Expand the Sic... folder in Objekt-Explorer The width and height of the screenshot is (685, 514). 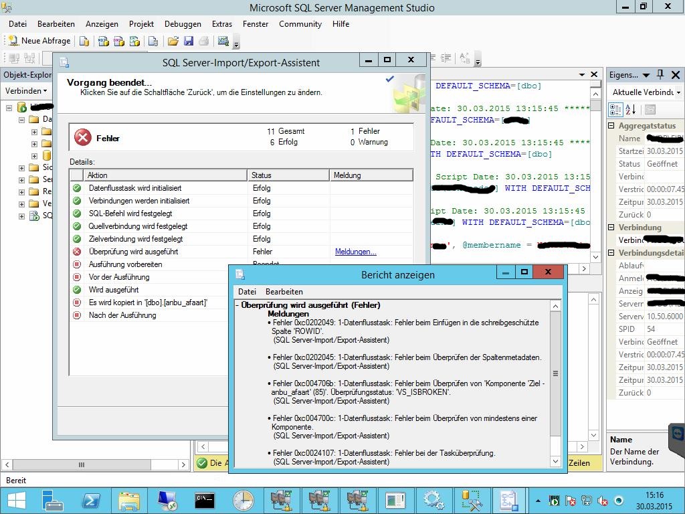[21, 168]
